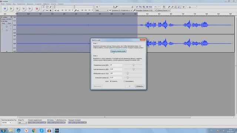Click the Stop transport button
237x133 pixels.
click(17, 9)
